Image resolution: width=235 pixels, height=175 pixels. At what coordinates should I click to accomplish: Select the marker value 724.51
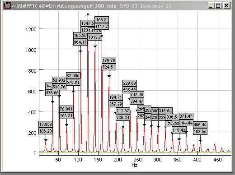(109, 67)
